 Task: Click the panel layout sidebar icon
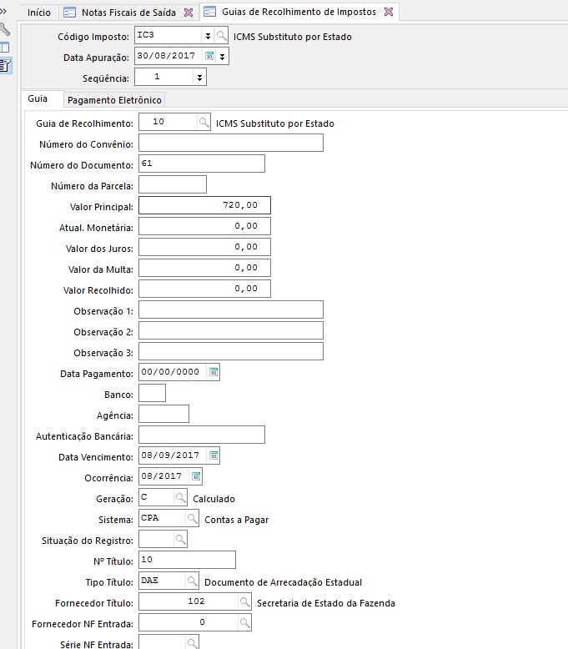(4, 48)
